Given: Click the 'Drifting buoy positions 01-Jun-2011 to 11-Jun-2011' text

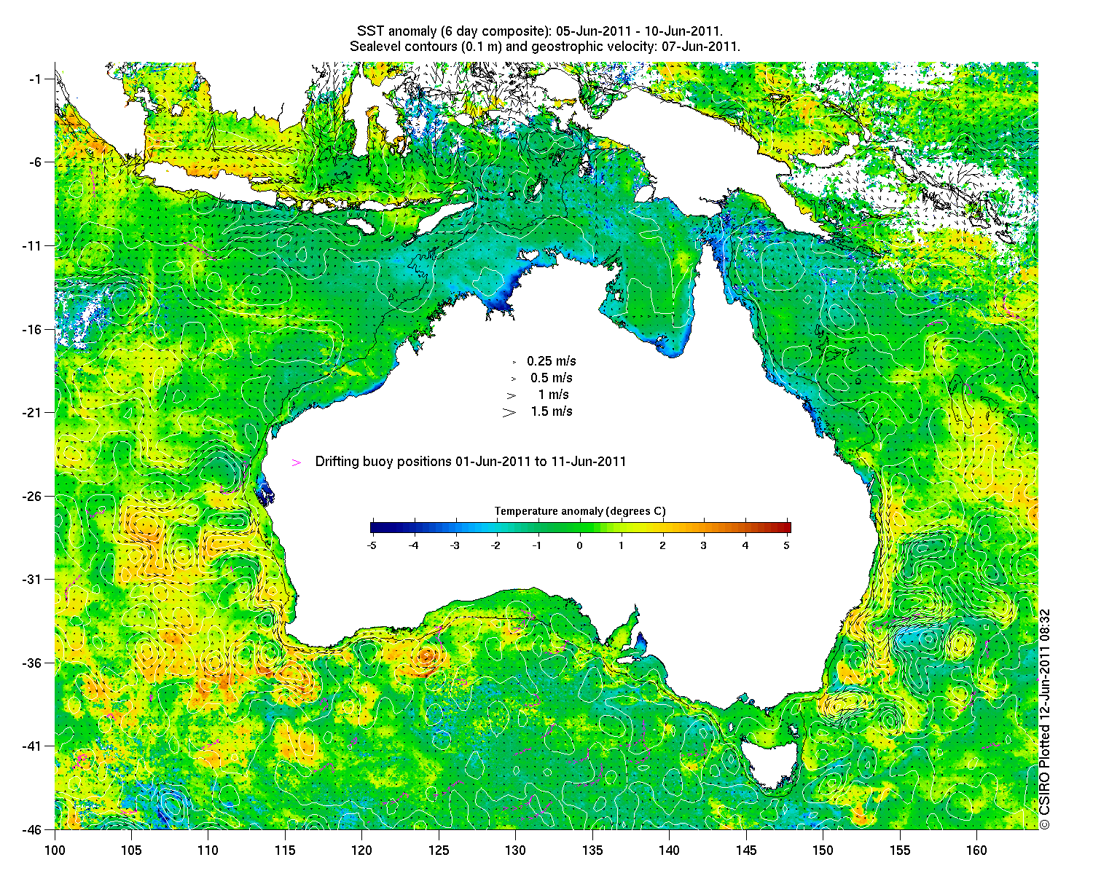Looking at the screenshot, I should pos(471,462).
